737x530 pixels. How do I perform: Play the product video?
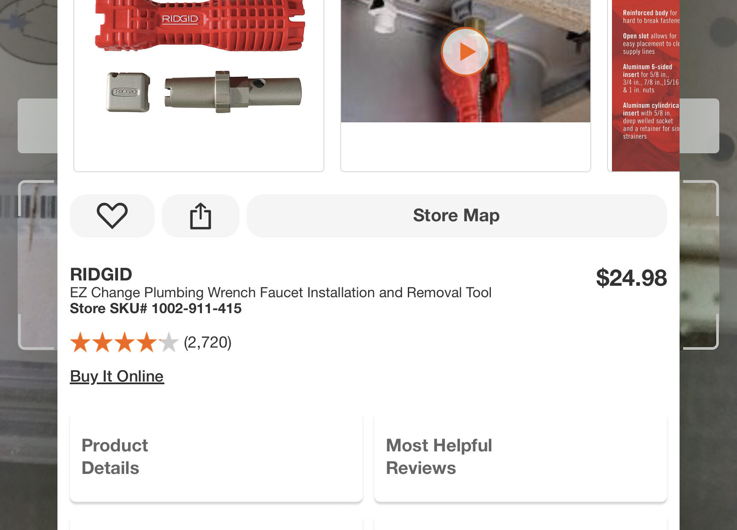pyautogui.click(x=465, y=52)
